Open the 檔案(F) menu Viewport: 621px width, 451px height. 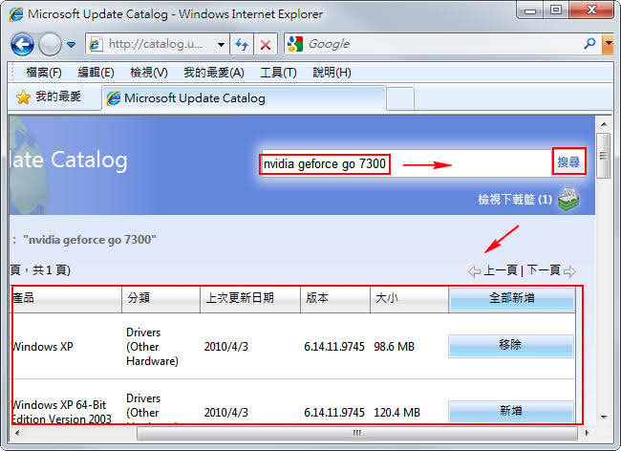point(44,73)
